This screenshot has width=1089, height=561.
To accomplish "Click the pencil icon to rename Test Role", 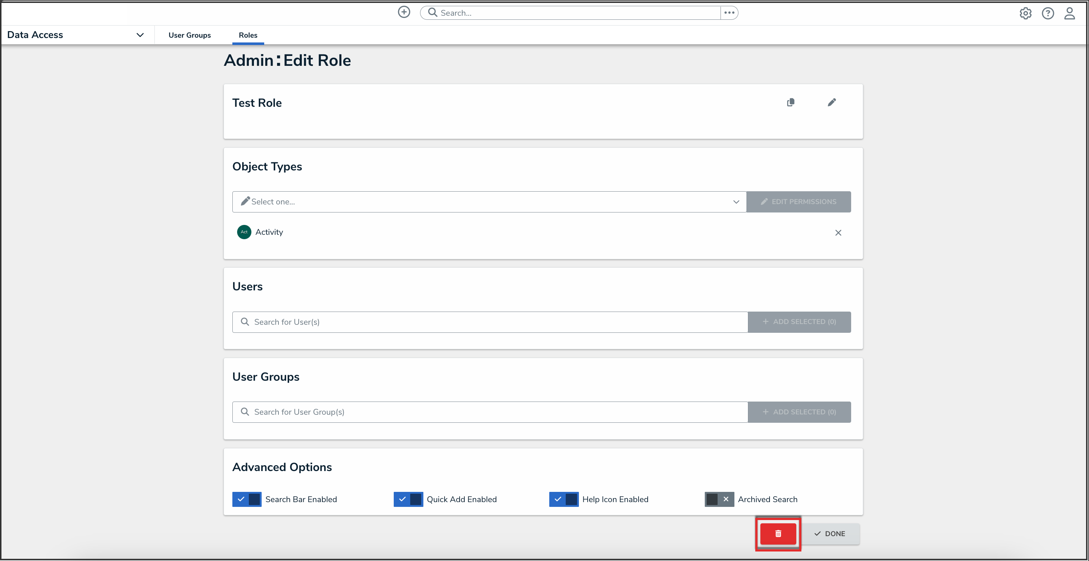I will tap(831, 103).
